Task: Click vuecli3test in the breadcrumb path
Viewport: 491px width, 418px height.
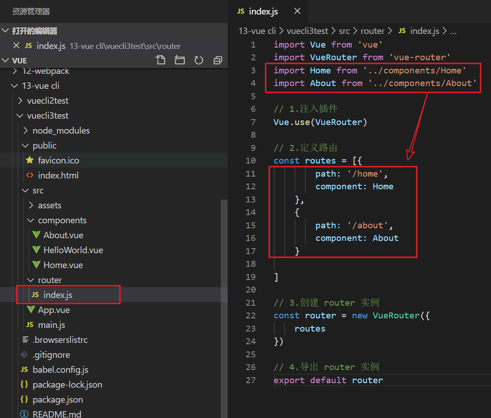Action: (307, 31)
